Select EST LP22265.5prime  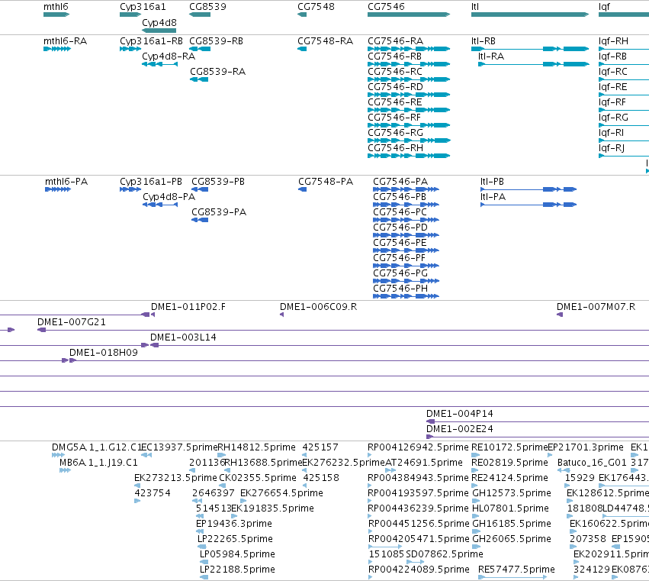pyautogui.click(x=202, y=547)
